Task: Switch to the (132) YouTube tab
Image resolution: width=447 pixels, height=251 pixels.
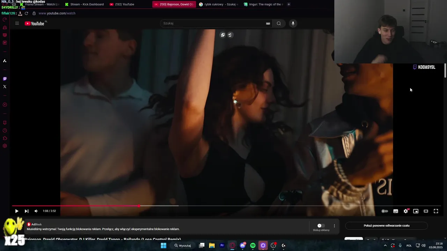Action: (x=129, y=4)
